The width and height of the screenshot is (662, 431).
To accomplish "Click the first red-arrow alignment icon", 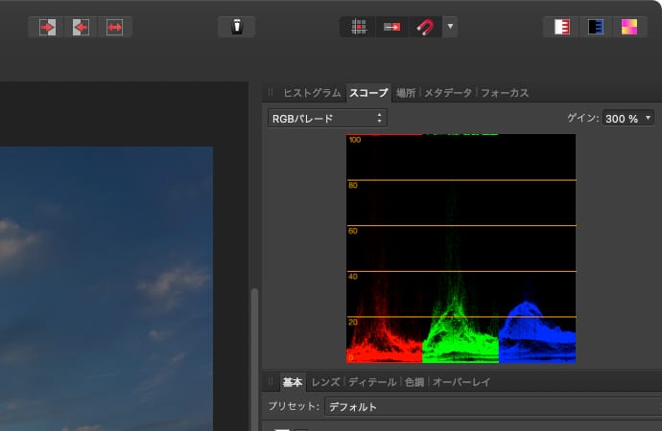I will (47, 27).
